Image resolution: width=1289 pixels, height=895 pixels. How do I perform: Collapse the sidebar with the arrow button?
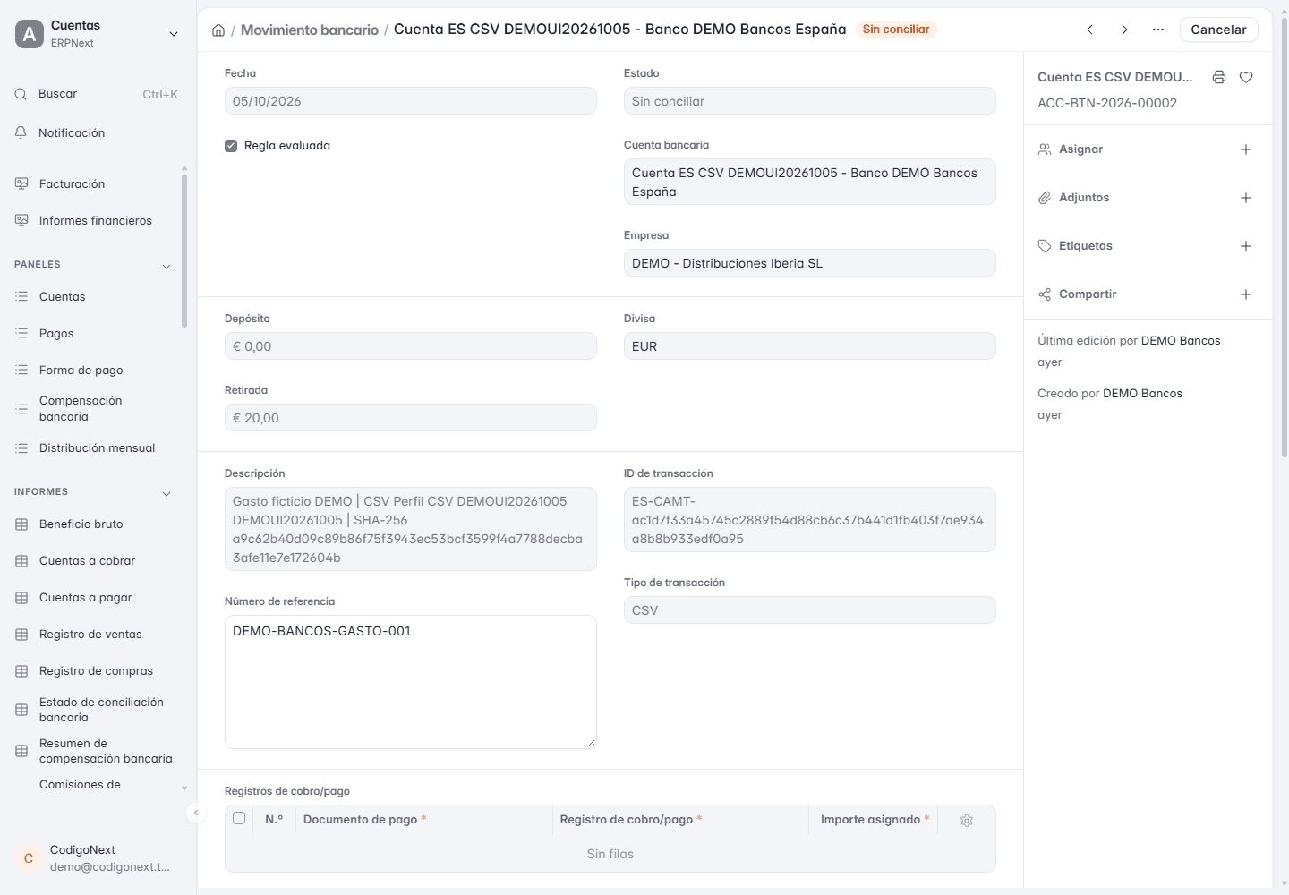point(196,813)
